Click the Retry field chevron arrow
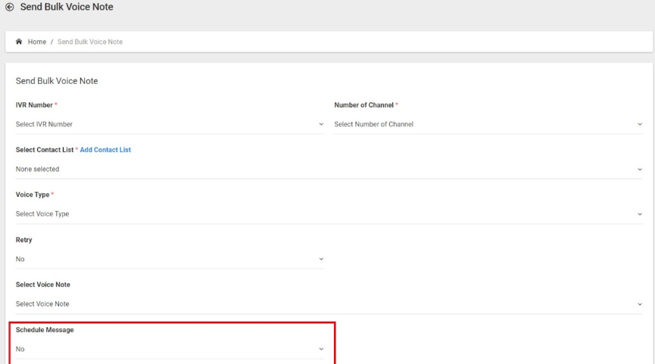The image size is (655, 364). point(321,260)
